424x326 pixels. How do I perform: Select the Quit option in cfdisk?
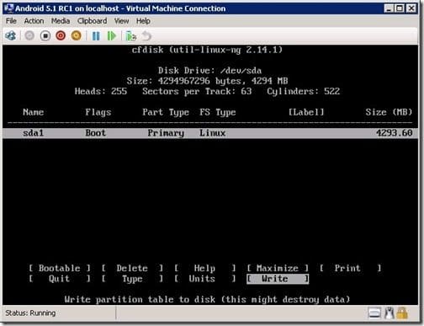coord(60,279)
